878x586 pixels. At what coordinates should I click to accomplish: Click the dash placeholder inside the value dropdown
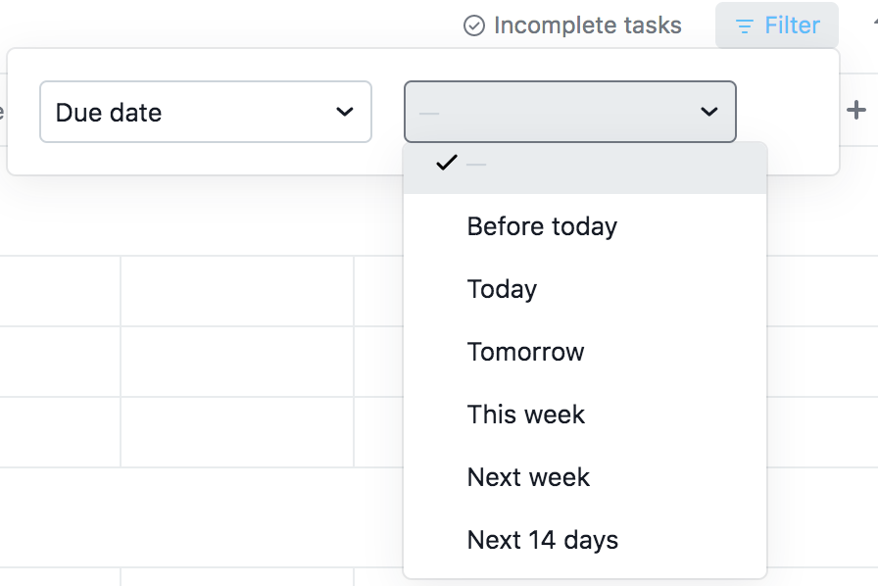click(429, 113)
